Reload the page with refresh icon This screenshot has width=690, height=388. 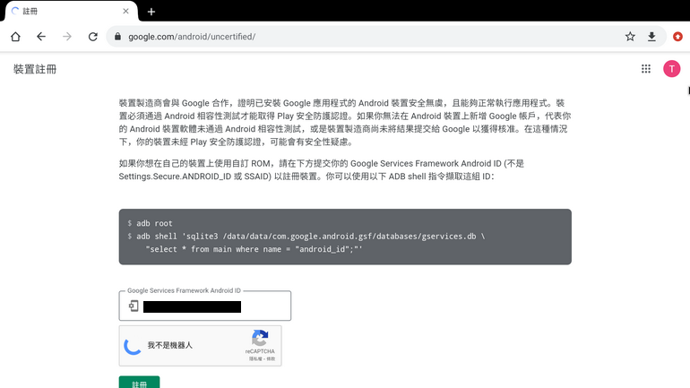click(x=93, y=37)
